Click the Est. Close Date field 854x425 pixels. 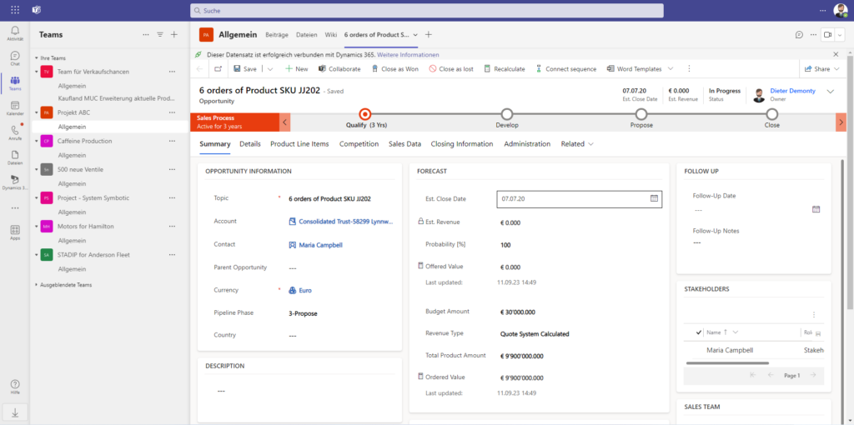pos(580,199)
